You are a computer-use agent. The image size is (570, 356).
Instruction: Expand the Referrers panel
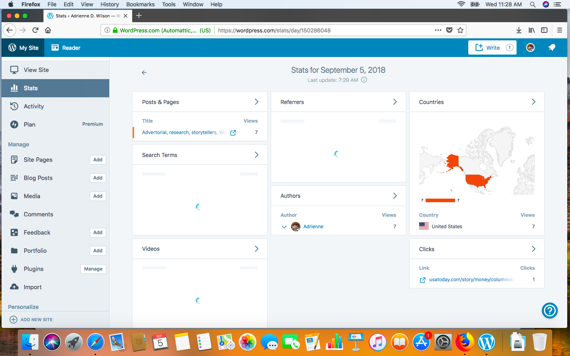[x=395, y=102]
